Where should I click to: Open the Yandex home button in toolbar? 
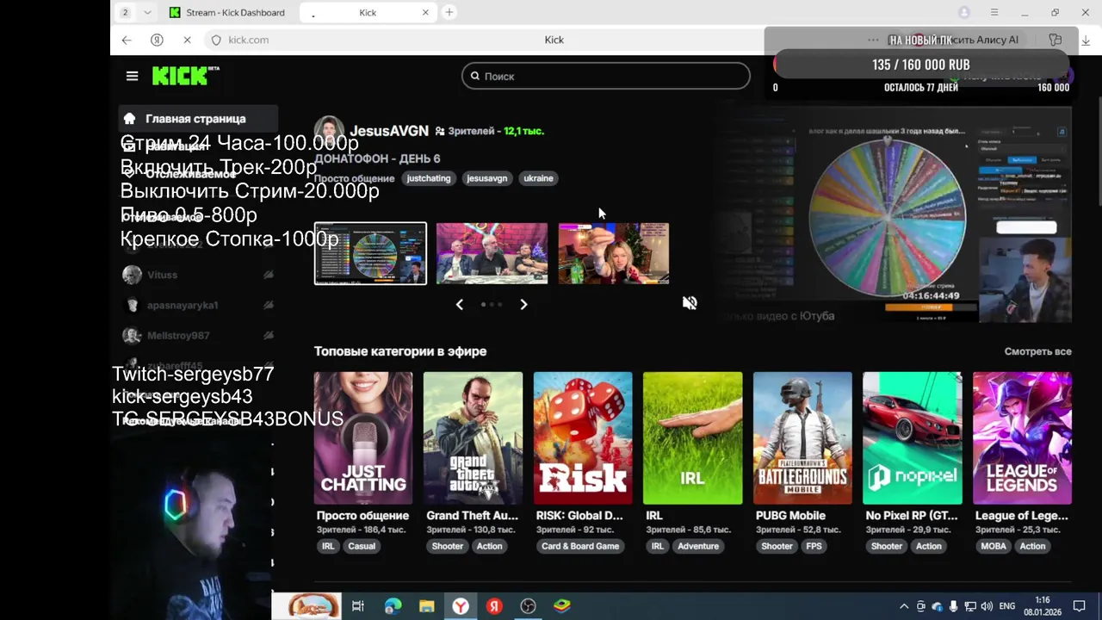pyautogui.click(x=157, y=40)
